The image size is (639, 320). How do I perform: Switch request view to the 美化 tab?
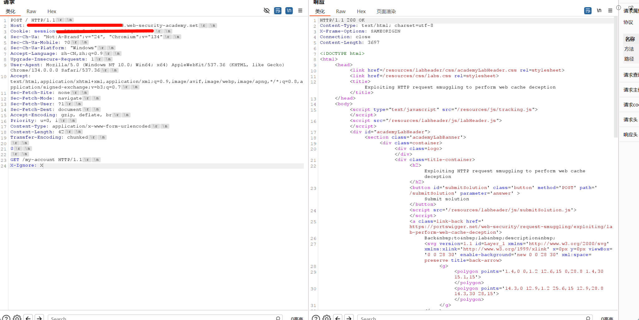click(10, 11)
